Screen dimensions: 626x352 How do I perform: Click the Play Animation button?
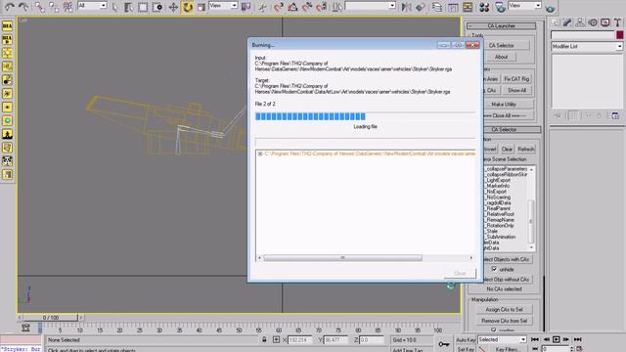coord(556,339)
